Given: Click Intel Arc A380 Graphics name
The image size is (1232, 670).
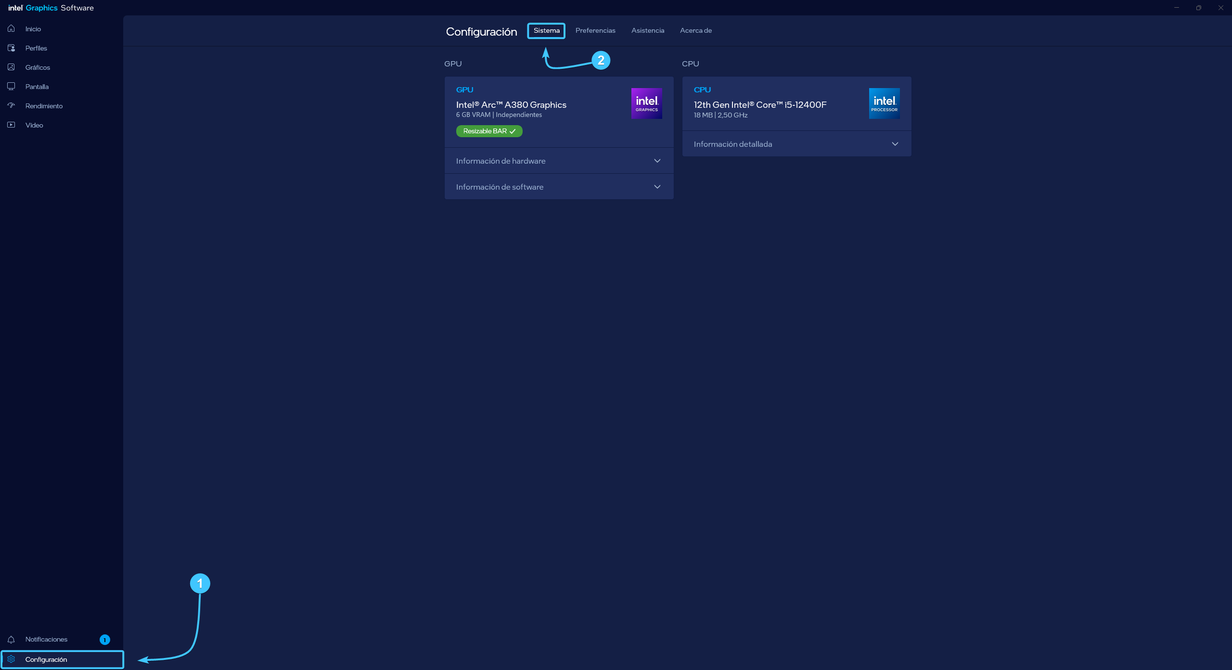Looking at the screenshot, I should click(x=511, y=104).
